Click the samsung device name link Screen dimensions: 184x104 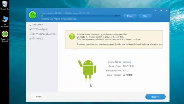127,62
